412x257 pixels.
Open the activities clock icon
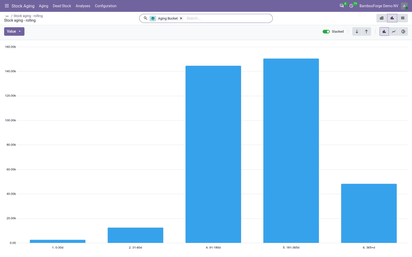pos(351,6)
